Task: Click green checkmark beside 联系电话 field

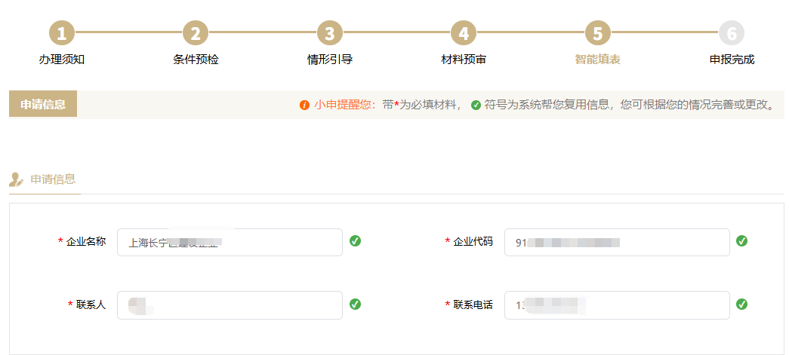Action: tap(742, 305)
